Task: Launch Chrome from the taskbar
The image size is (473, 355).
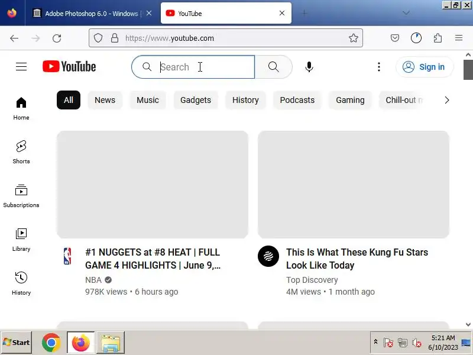Action: pyautogui.click(x=51, y=343)
